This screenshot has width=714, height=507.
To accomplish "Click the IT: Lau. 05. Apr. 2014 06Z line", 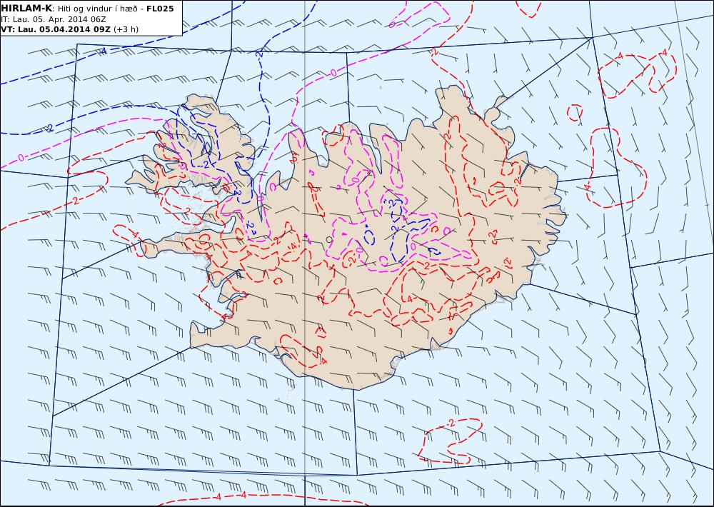I will point(54,19).
